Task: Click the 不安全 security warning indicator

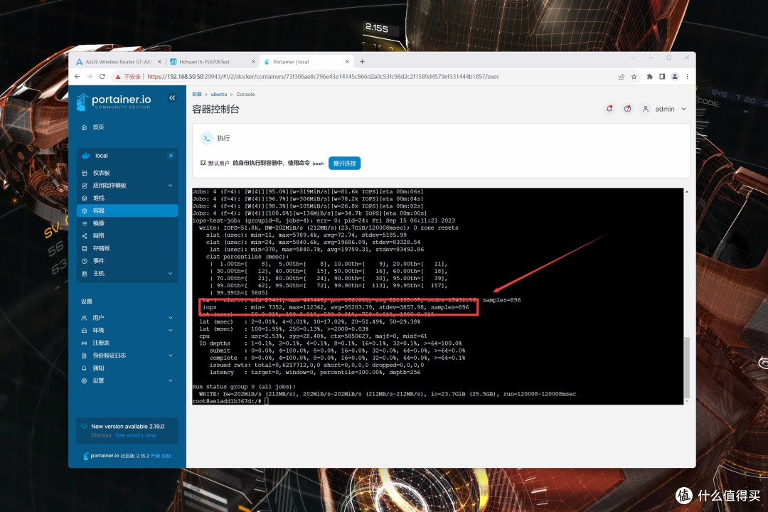Action: (128, 76)
